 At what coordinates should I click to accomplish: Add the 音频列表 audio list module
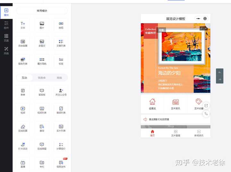[x=61, y=110]
